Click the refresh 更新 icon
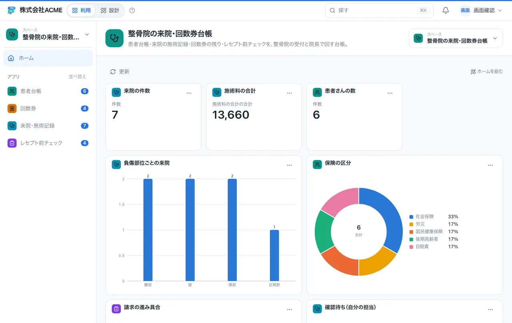The image size is (512, 323). (x=113, y=71)
